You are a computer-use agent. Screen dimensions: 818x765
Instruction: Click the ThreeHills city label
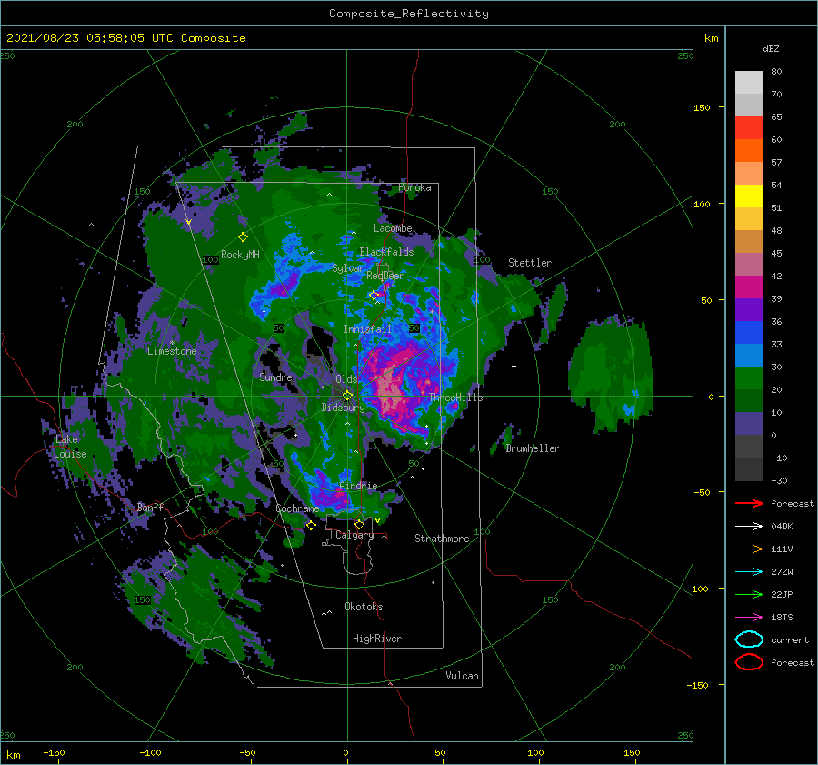tap(455, 398)
